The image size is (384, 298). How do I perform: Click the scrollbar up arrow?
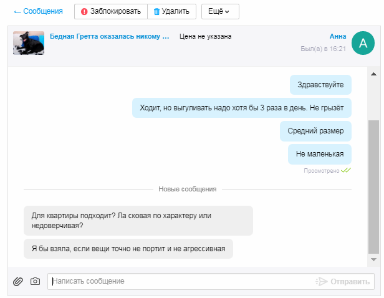373,74
